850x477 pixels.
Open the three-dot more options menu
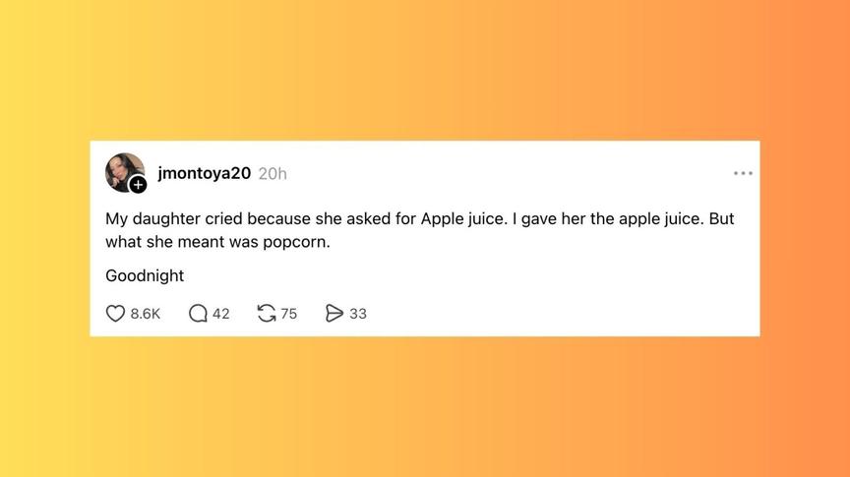(743, 173)
